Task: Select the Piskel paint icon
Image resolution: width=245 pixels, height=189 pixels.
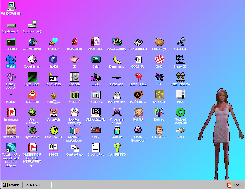Action: [11, 60]
